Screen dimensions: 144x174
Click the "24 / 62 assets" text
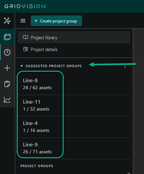point(37,88)
